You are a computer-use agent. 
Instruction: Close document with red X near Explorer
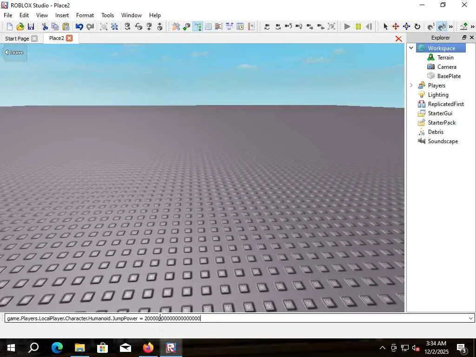click(x=398, y=39)
